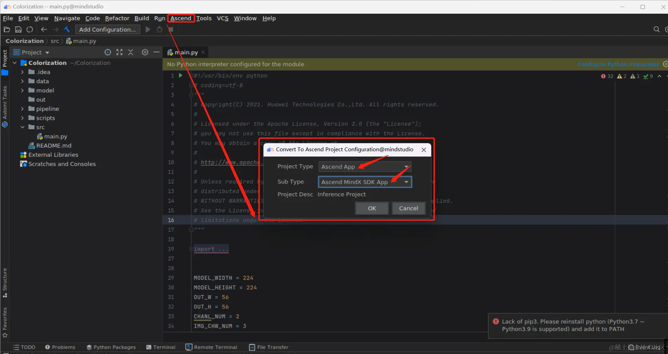The width and height of the screenshot is (668, 354).
Task: Click the locate file target icon
Action: click(x=108, y=52)
